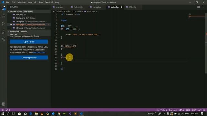Open the Help menu
This screenshot has width=207, height=116.
click(57, 2)
